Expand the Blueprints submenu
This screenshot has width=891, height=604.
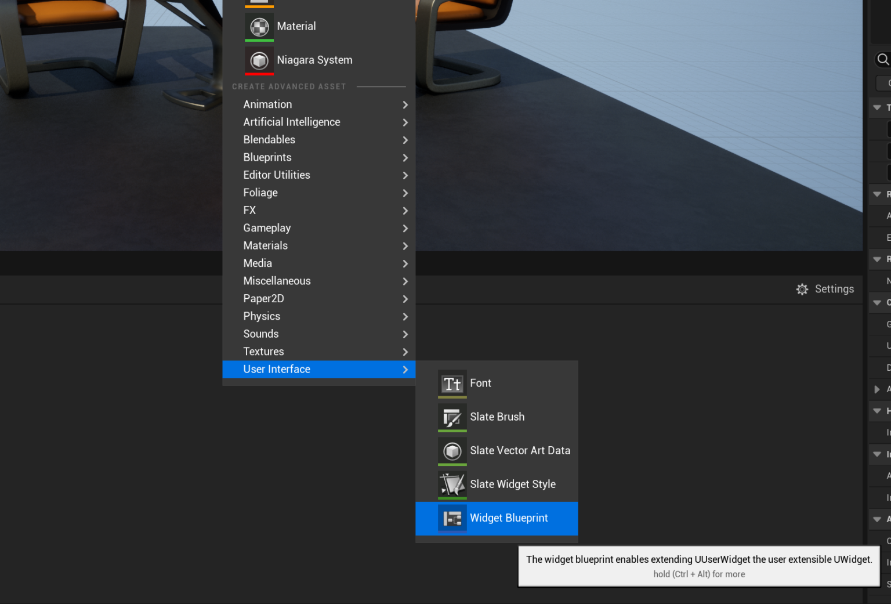pyautogui.click(x=267, y=157)
